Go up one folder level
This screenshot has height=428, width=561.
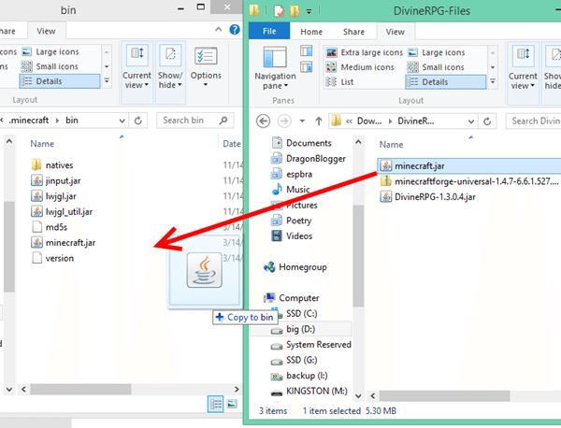(x=319, y=121)
